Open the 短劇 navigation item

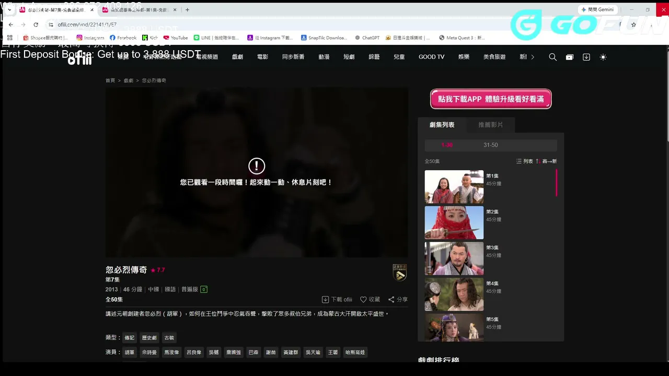click(349, 57)
